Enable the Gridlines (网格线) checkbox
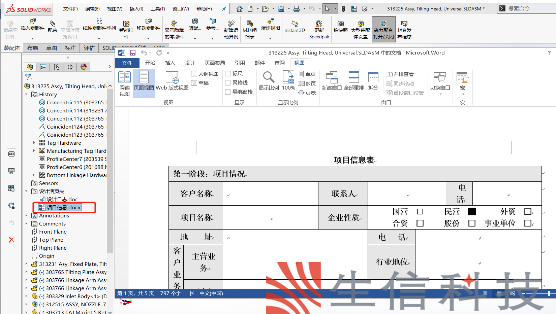The image size is (556, 314). [x=228, y=83]
